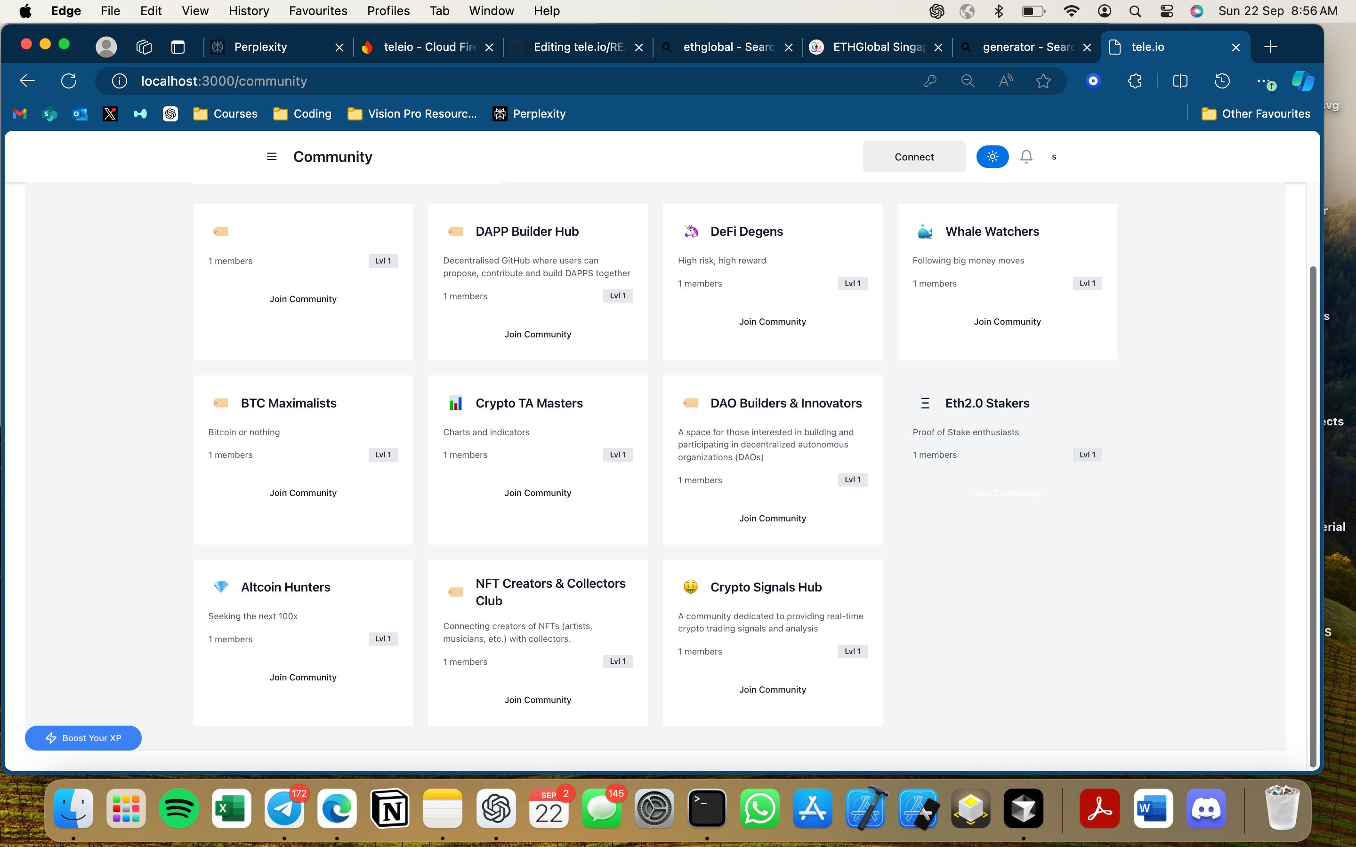Image resolution: width=1356 pixels, height=847 pixels.
Task: Open the password key icon
Action: pyautogui.click(x=929, y=80)
